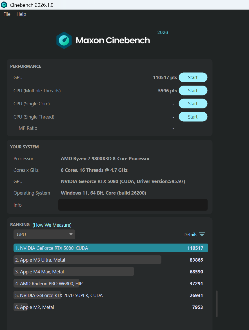Open the File menu
This screenshot has width=249, height=330.
tap(7, 14)
